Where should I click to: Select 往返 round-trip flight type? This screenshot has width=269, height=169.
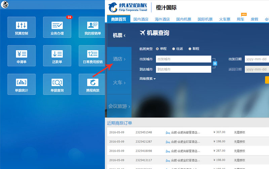pyautogui.click(x=174, y=49)
